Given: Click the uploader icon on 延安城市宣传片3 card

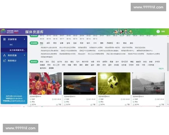Looking at the screenshot, I should (65, 105).
